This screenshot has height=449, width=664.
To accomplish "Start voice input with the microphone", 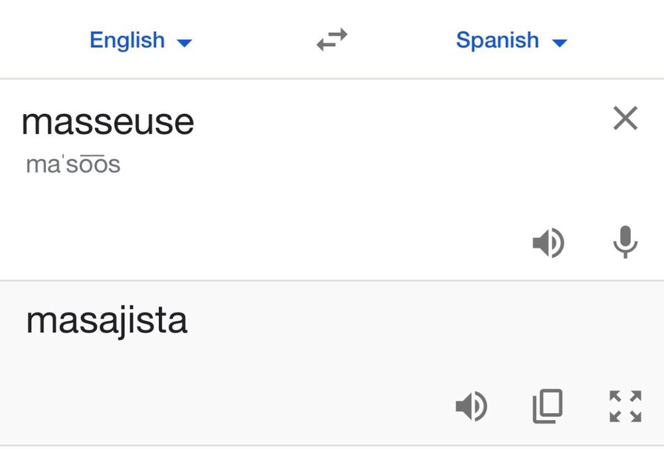I will 625,243.
